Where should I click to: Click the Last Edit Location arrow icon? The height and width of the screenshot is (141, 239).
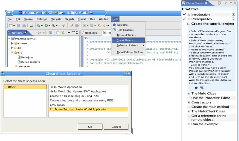pyautogui.click(x=100, y=26)
